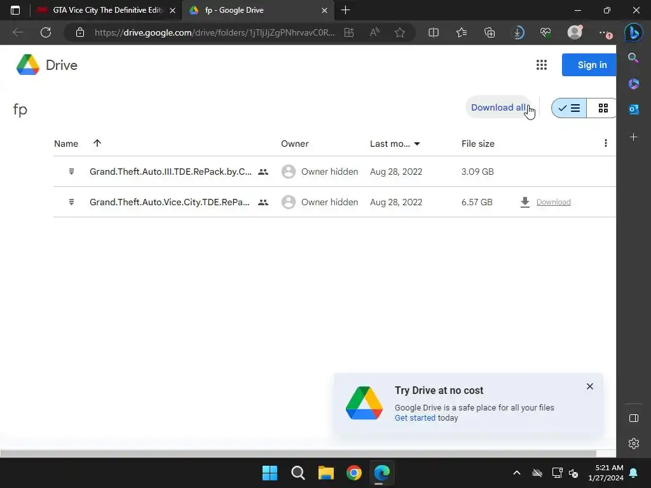The height and width of the screenshot is (488, 651).
Task: Close the fp Google Drive tab
Action: (x=325, y=10)
